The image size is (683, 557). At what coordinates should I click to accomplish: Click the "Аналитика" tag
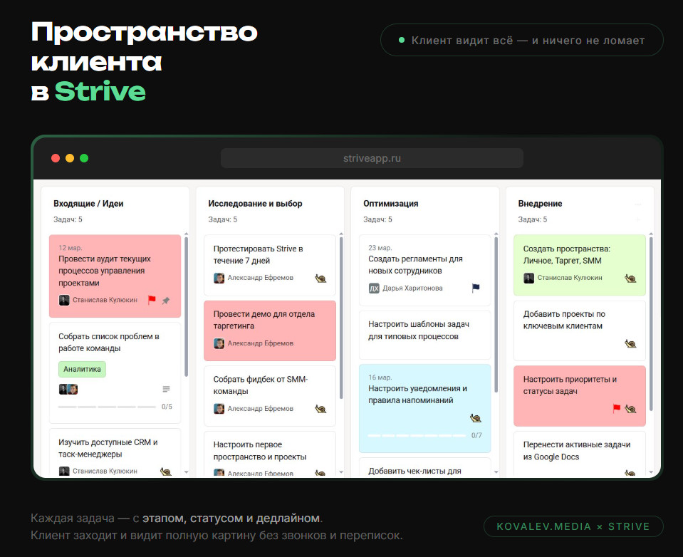(83, 369)
